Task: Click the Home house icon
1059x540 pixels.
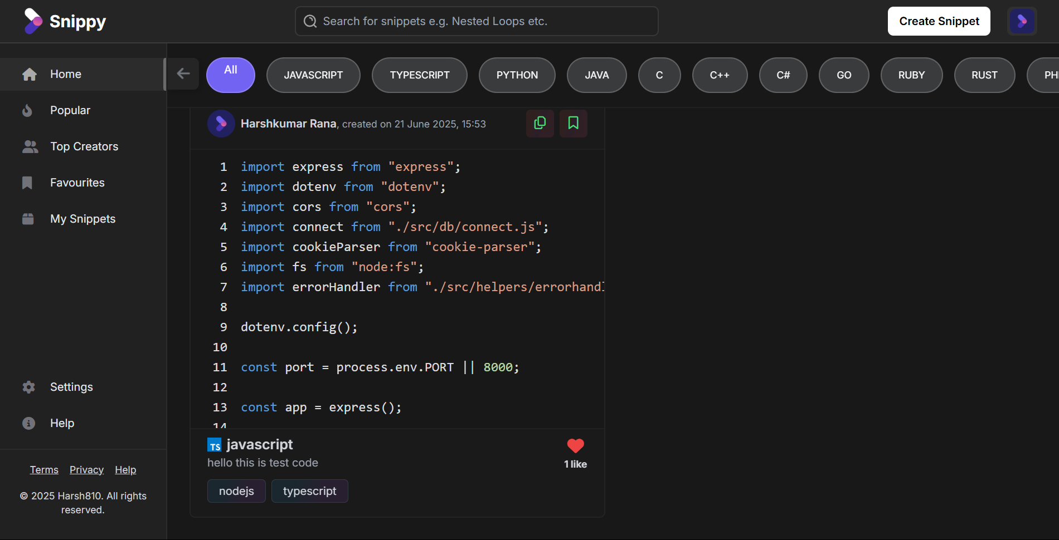Action: pos(30,75)
